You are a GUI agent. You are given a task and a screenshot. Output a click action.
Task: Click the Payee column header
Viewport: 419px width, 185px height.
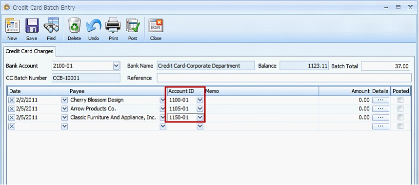tap(118, 91)
